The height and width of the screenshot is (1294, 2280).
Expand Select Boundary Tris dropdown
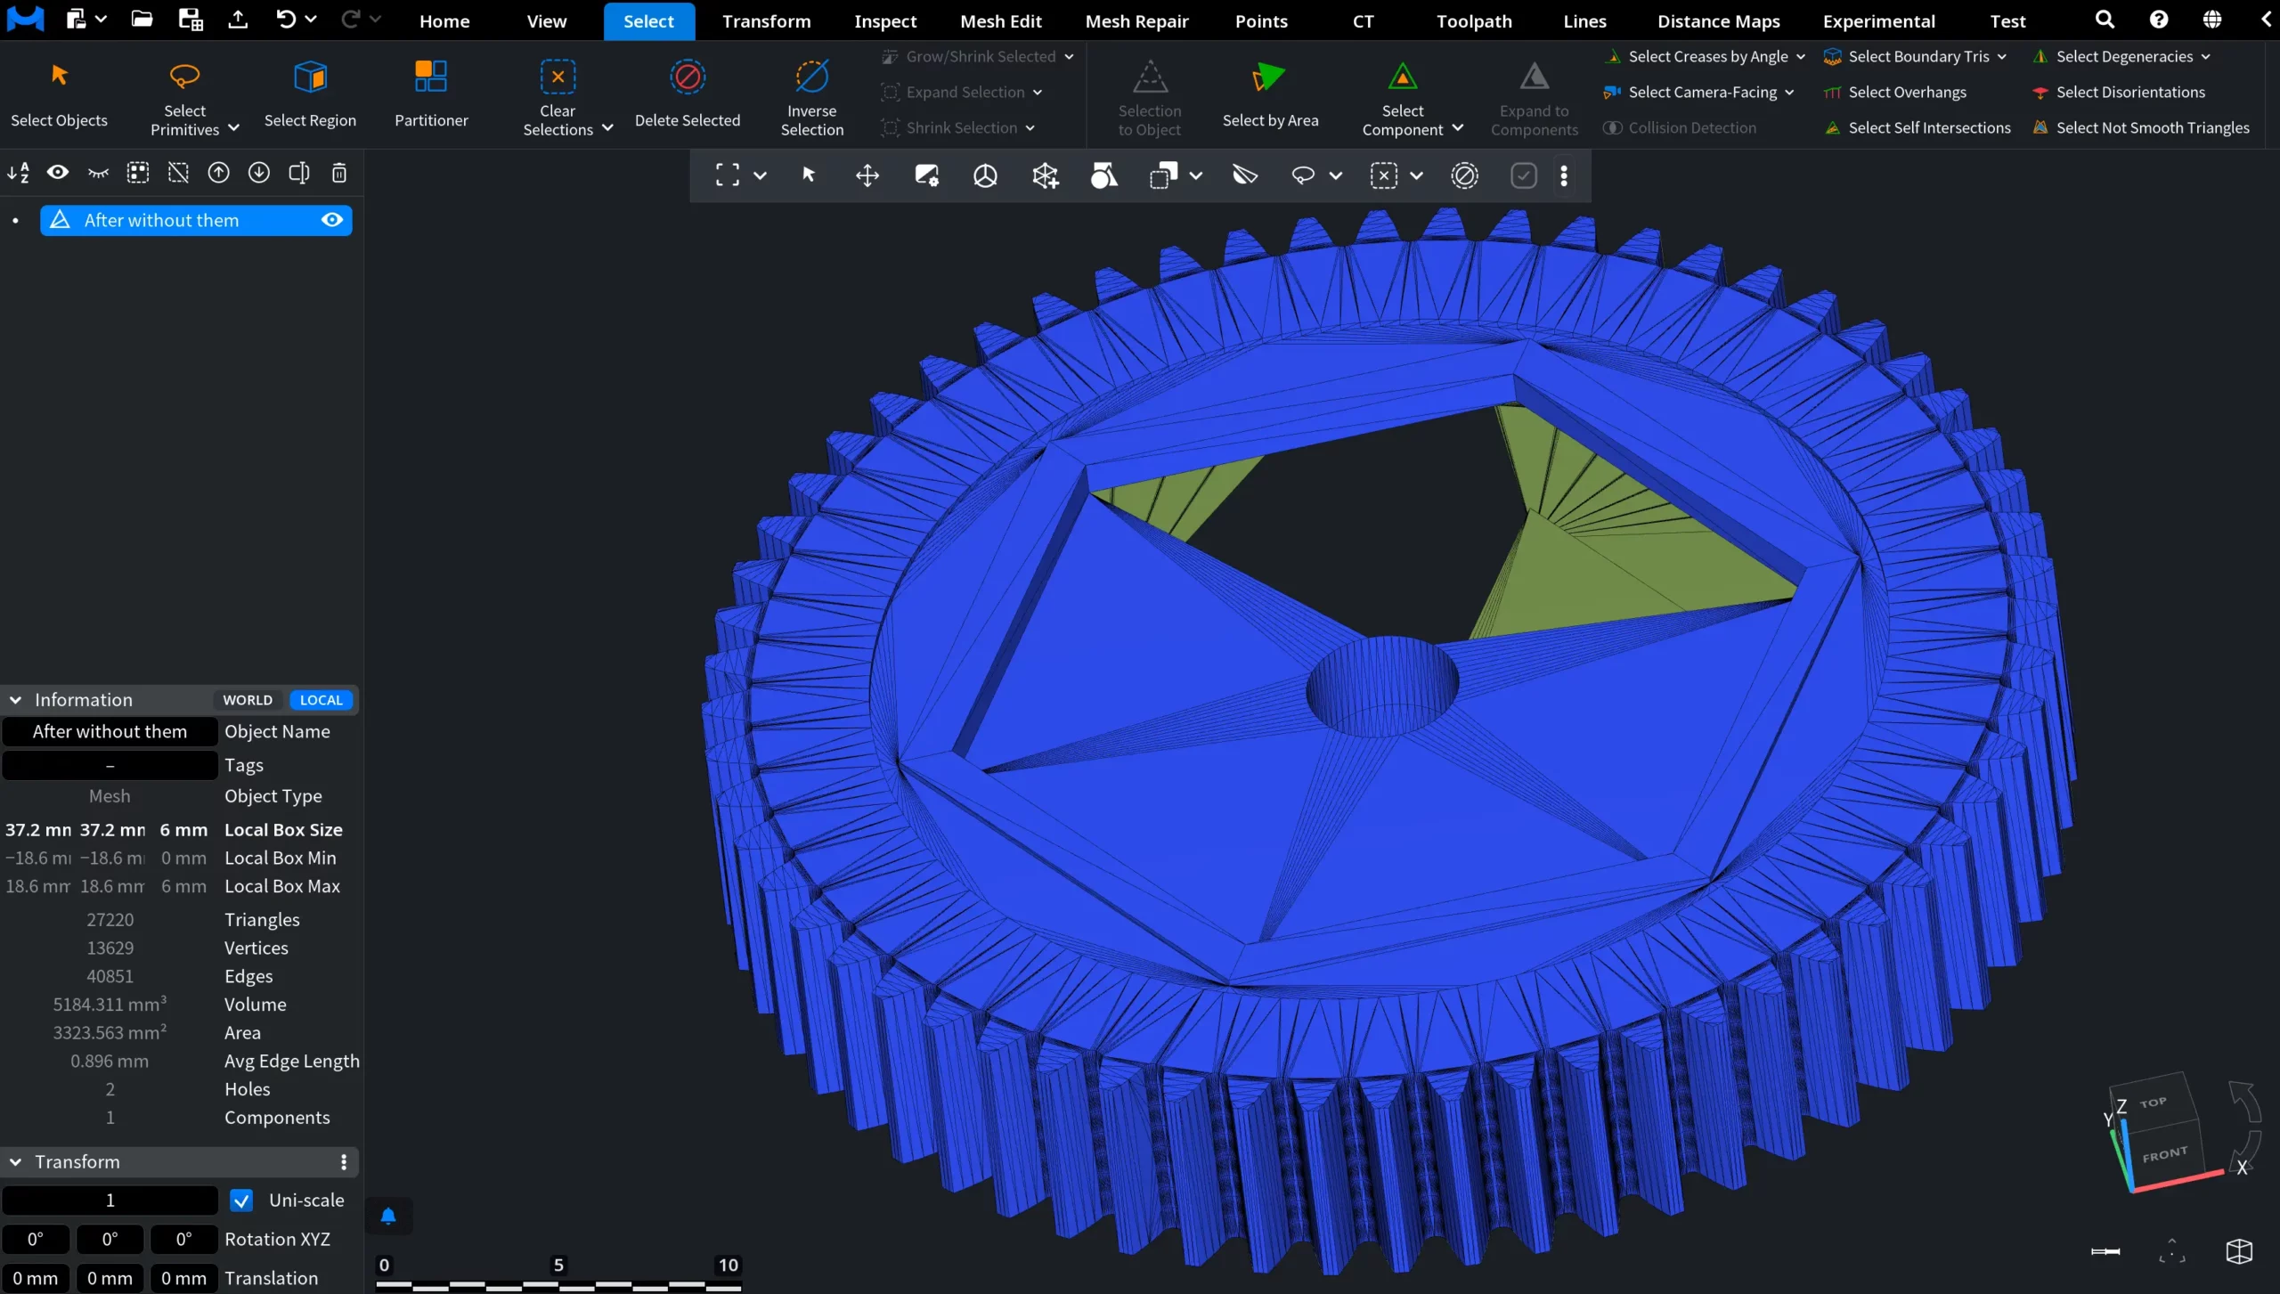[x=2002, y=56]
